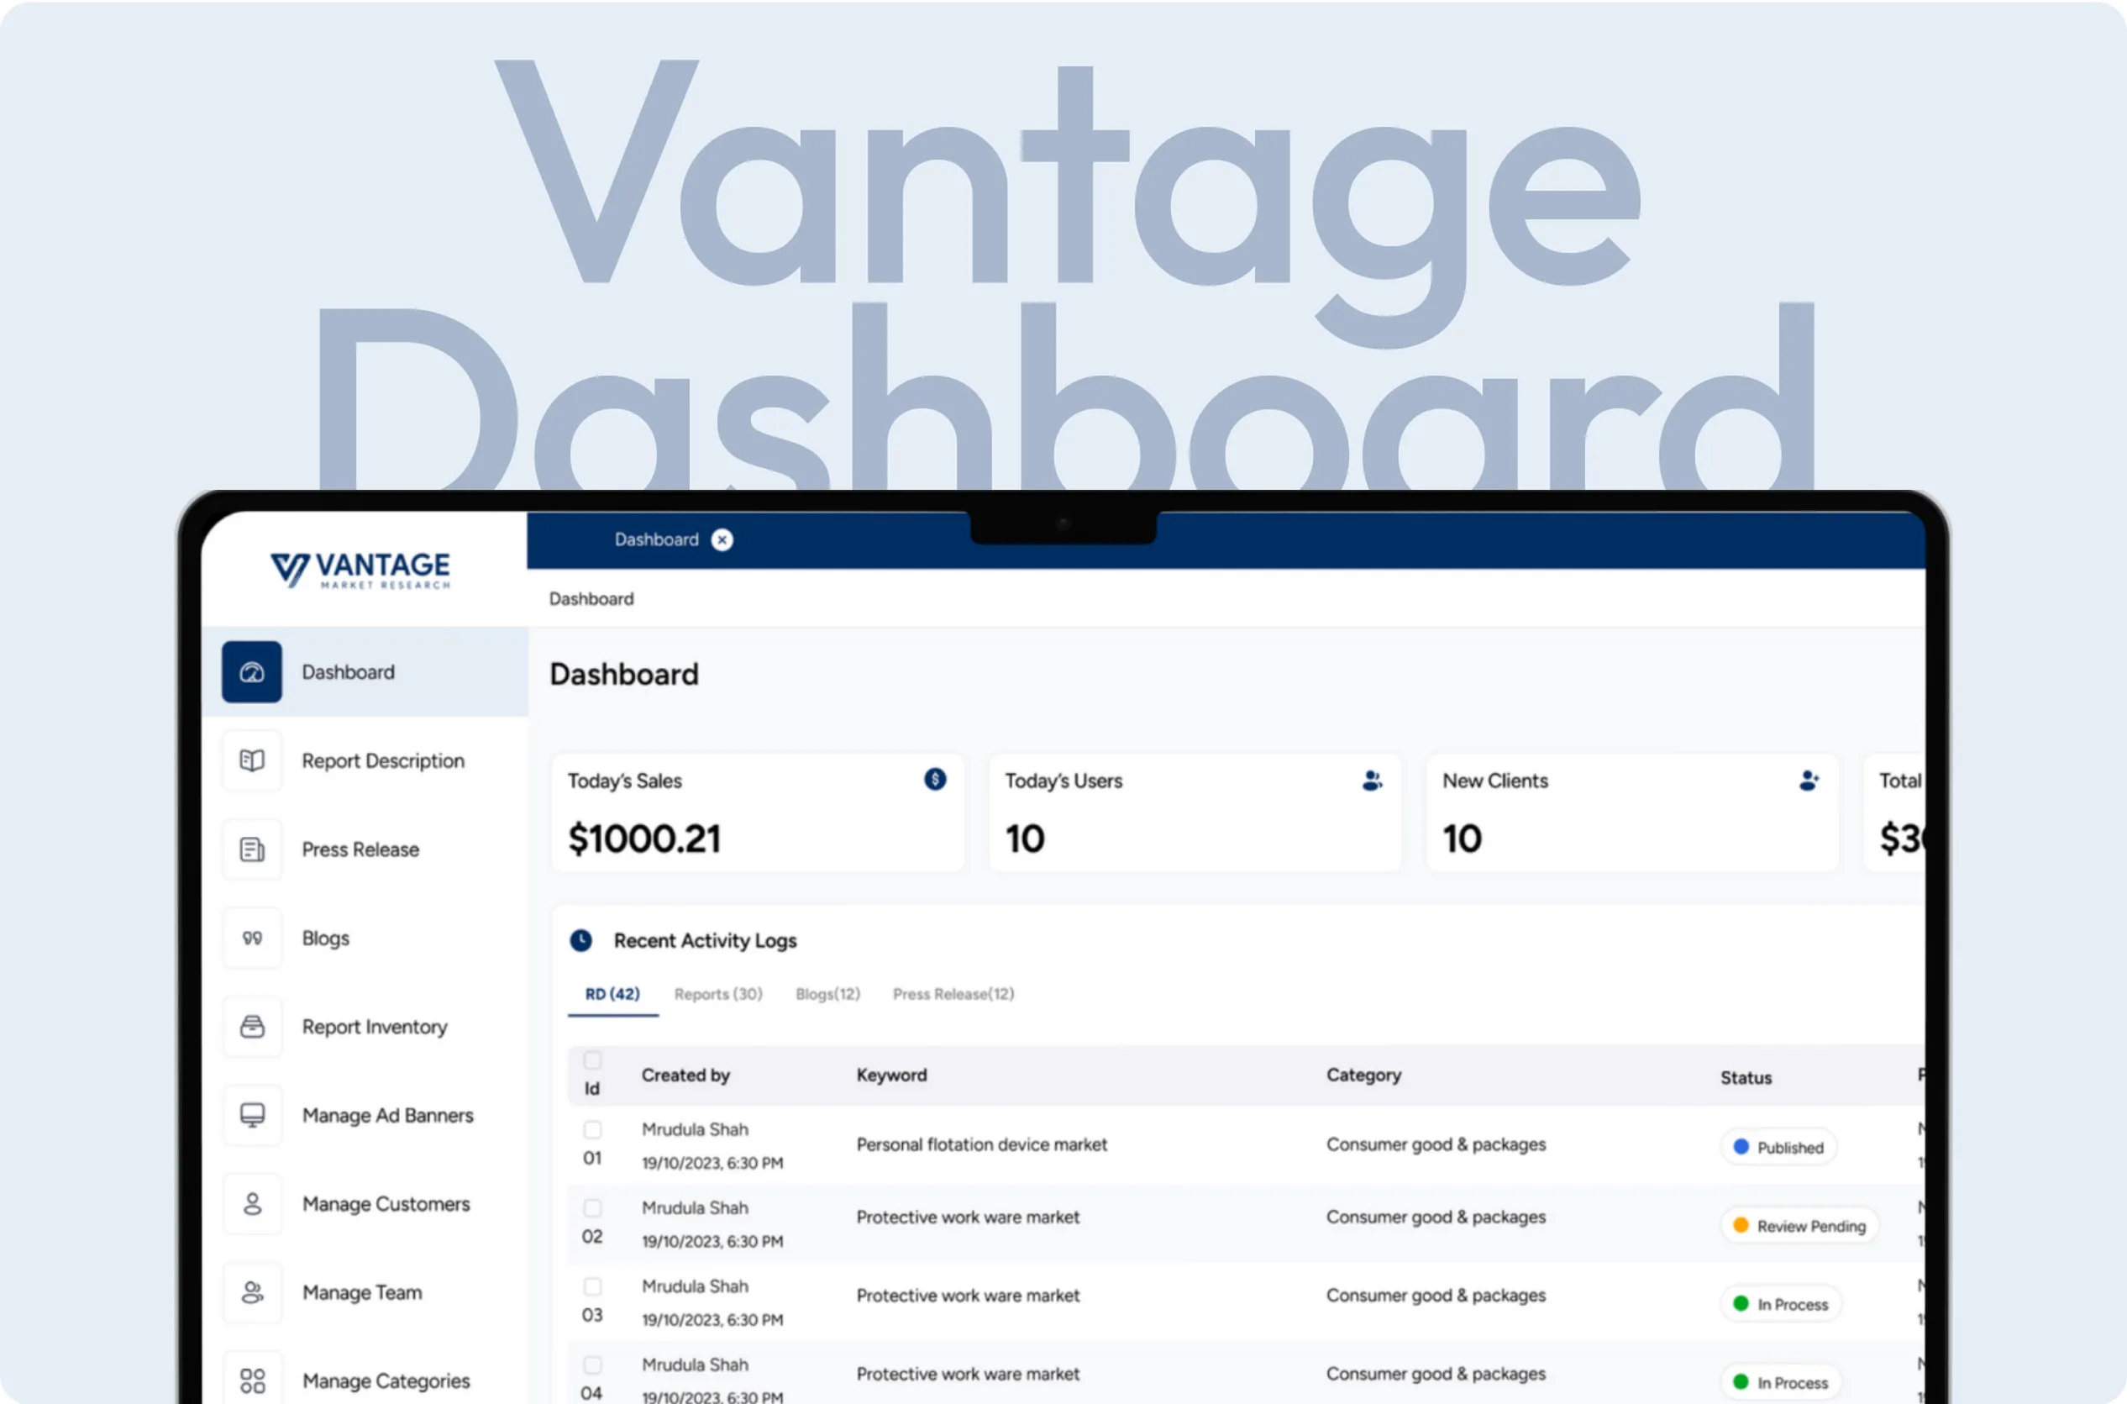This screenshot has height=1404, width=2127.
Task: Click the Keyword column header
Action: (x=891, y=1075)
